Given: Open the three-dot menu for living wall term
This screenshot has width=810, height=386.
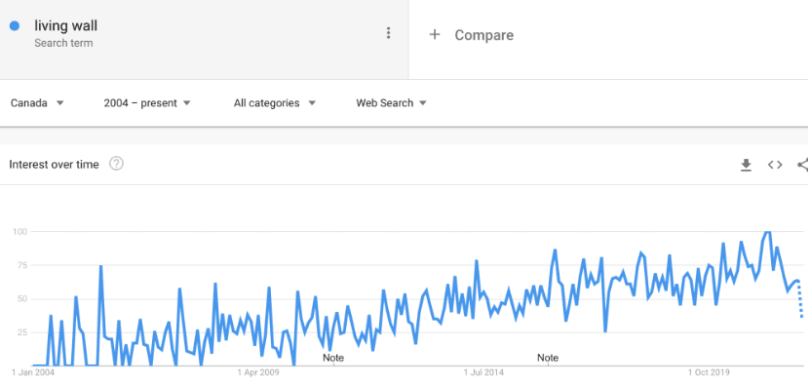Looking at the screenshot, I should (389, 33).
